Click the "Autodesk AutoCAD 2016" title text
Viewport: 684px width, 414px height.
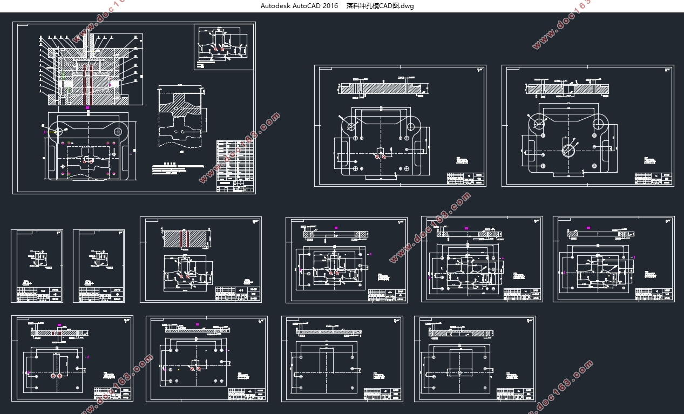[x=299, y=6]
